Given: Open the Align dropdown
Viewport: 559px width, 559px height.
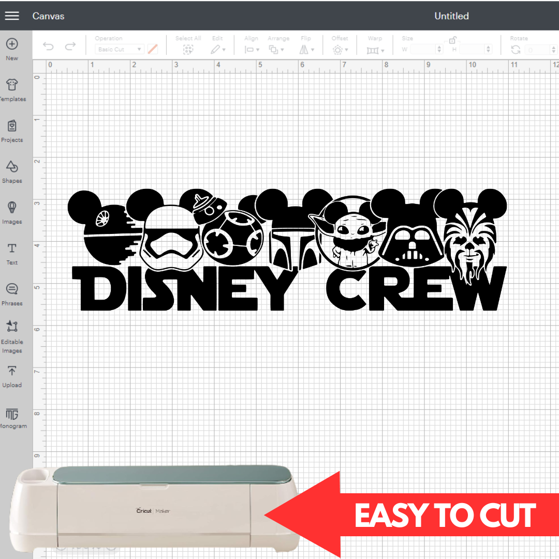Looking at the screenshot, I should click(x=252, y=50).
